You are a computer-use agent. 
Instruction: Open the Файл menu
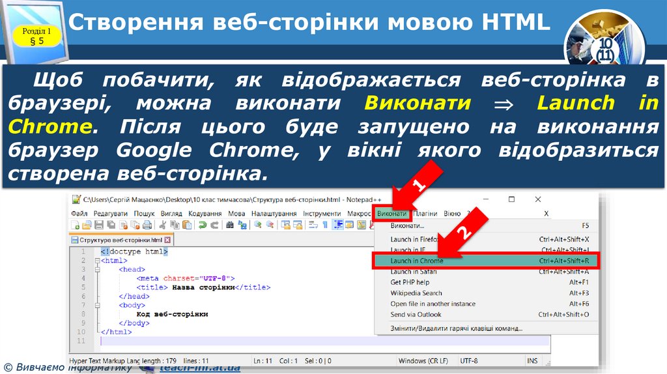(x=79, y=214)
